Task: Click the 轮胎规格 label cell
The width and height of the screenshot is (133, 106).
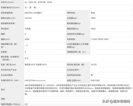Action: coord(78,39)
